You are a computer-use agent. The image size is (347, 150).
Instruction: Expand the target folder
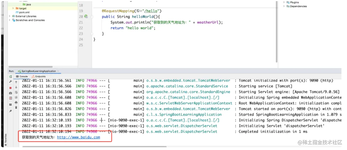click(13, 9)
